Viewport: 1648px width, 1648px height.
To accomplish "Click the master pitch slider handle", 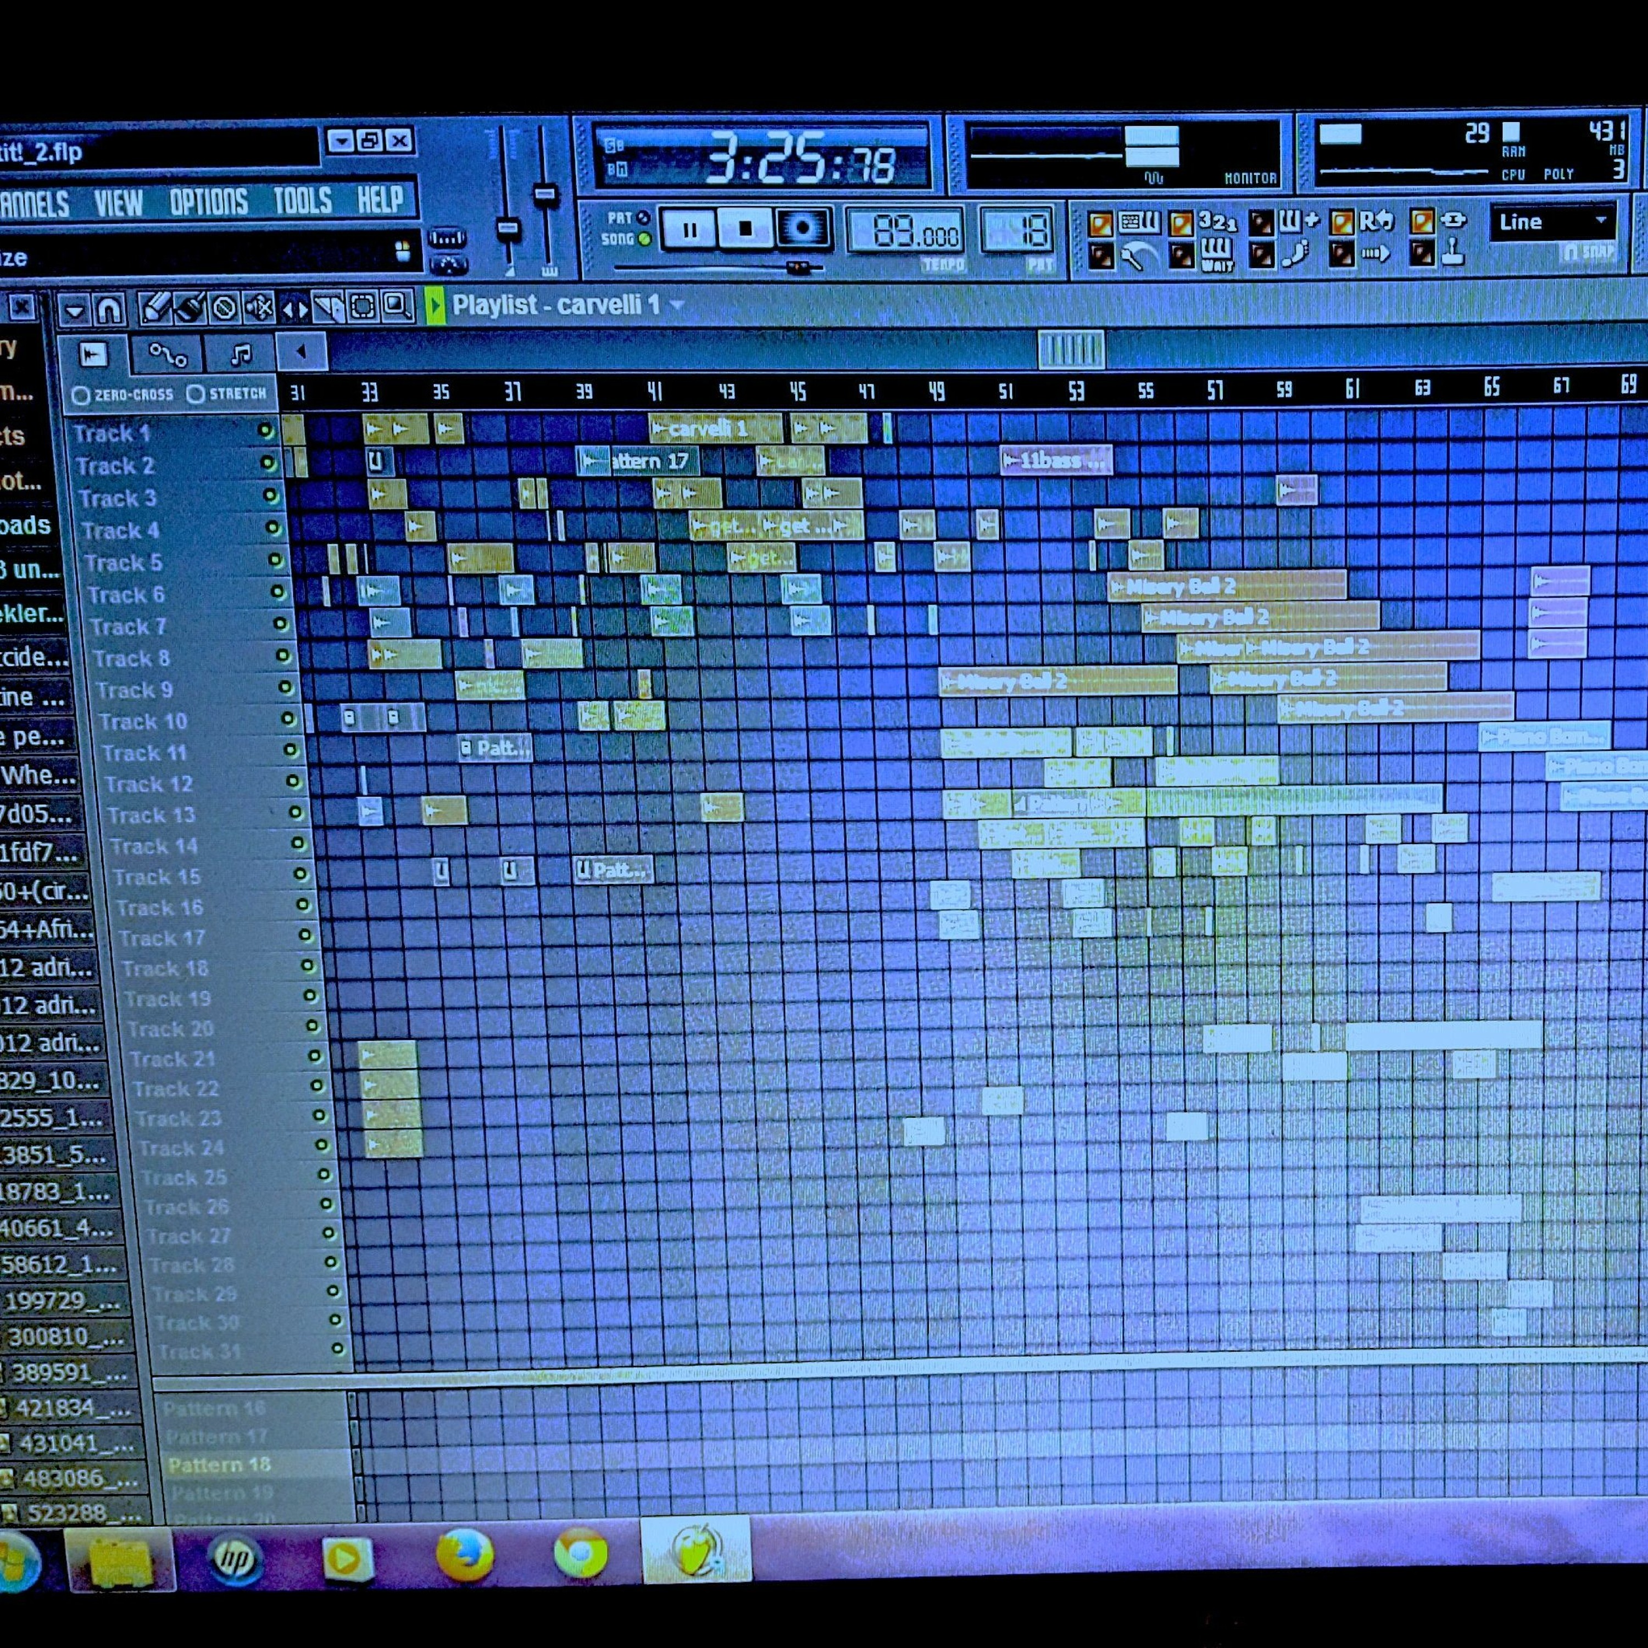I will 545,196.
